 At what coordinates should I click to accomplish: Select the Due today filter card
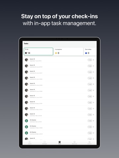[x=90, y=51]
